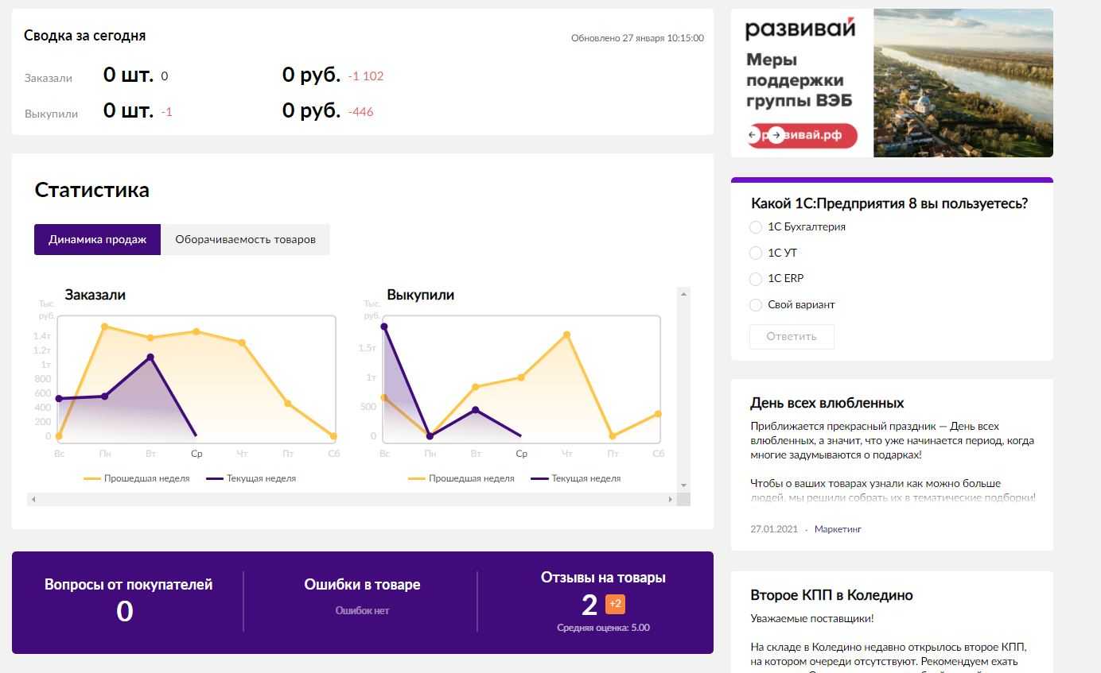Open the Второе КПП в Коледино news

tap(831, 595)
